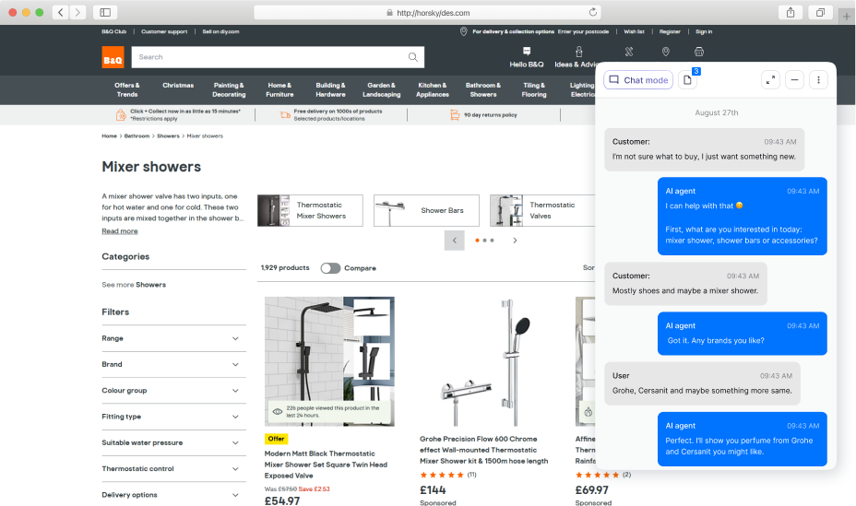Click Bathroom in the breadcrumb
This screenshot has height=506, width=856.
pos(137,135)
